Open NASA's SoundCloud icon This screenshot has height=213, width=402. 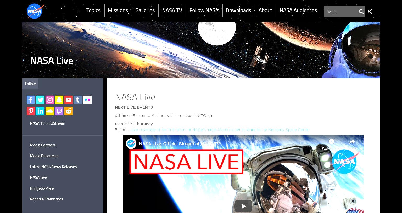pos(50,111)
